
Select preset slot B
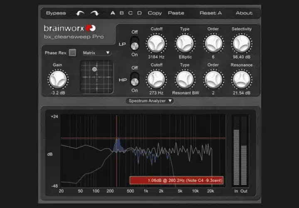pos(122,13)
